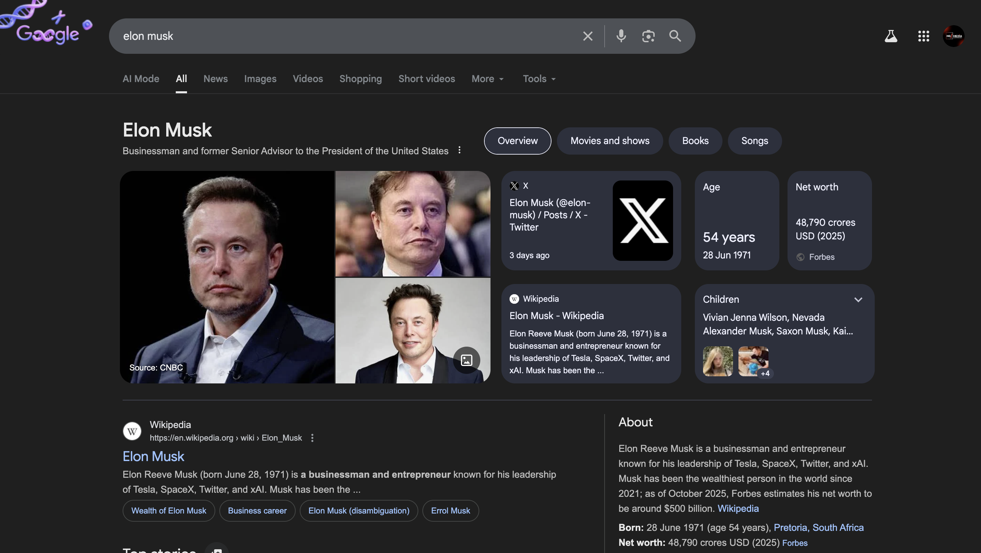Viewport: 981px width, 553px height.
Task: Select the Songs filter chip
Action: point(754,141)
